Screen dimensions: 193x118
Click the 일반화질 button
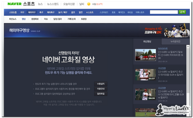101,94
